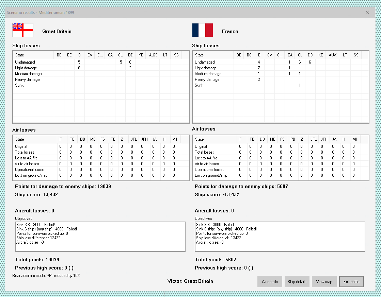The height and width of the screenshot is (297, 381).
Task: Click the France objectives text box
Action: 280,237
